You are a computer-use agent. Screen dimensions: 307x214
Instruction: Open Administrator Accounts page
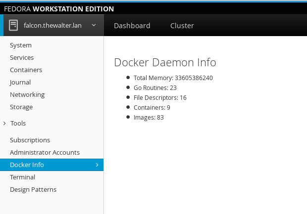click(x=45, y=153)
